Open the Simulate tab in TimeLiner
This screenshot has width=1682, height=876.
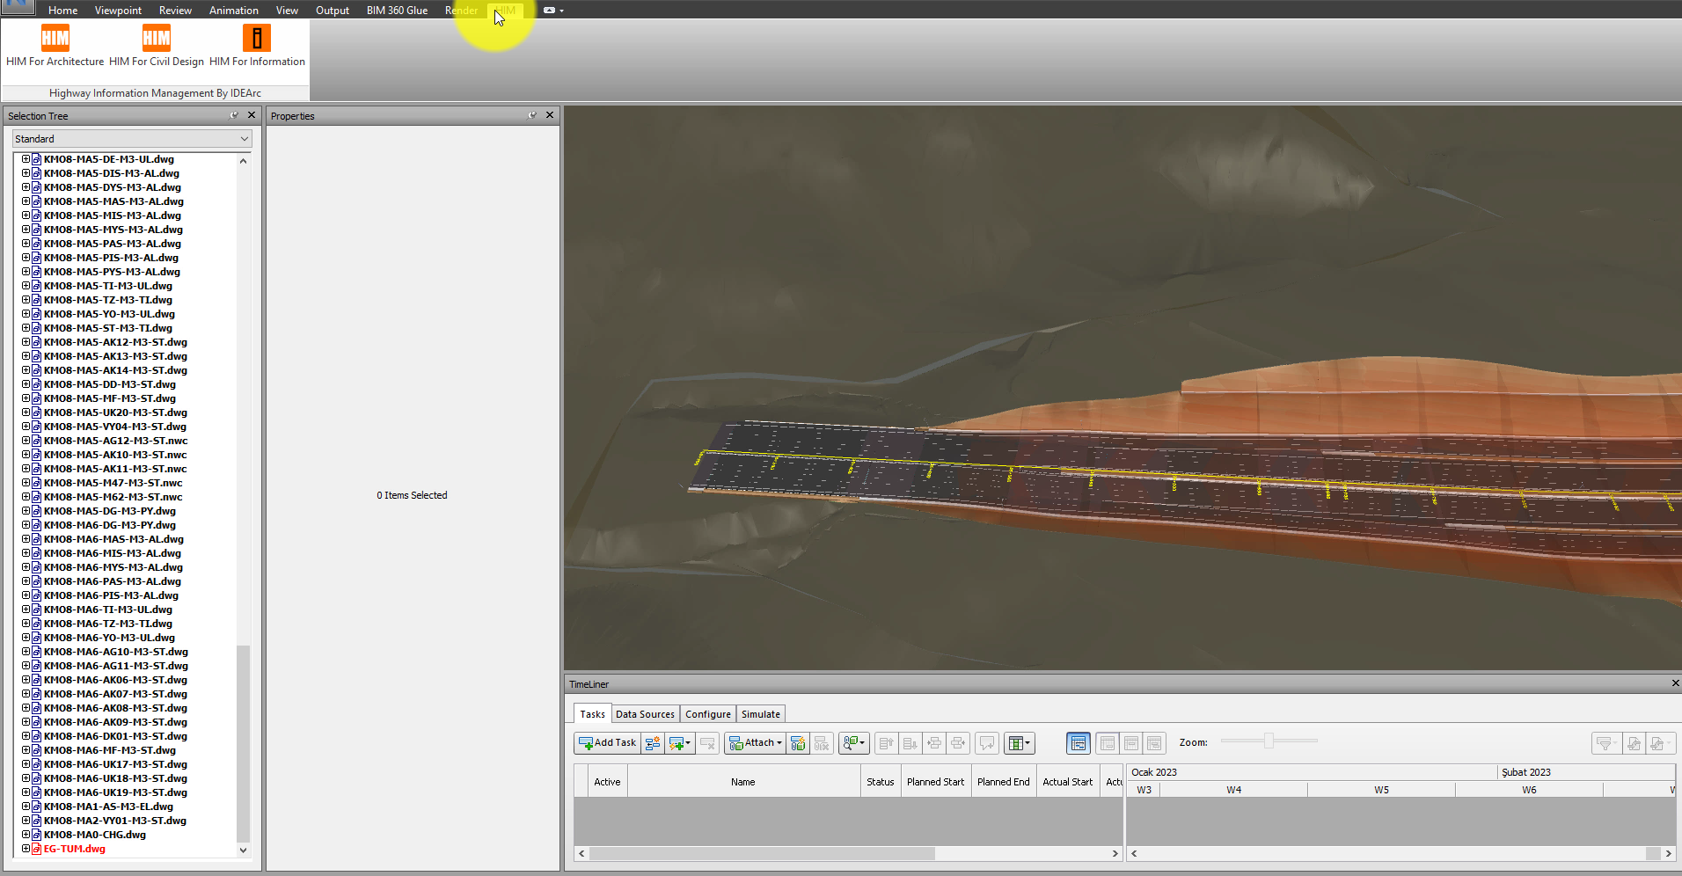(760, 713)
